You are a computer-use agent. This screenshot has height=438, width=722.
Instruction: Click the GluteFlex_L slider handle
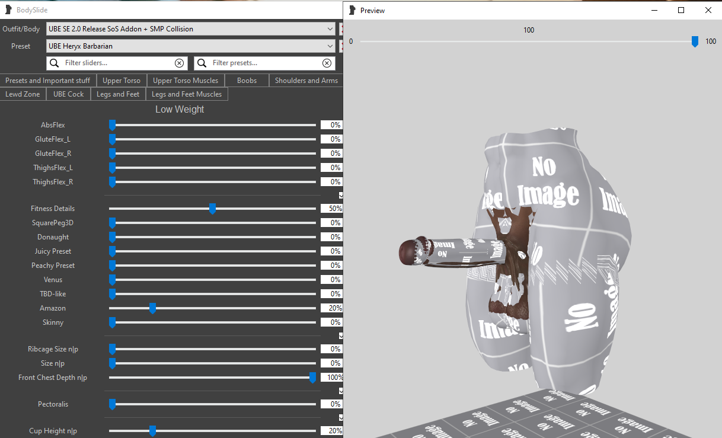pos(112,139)
